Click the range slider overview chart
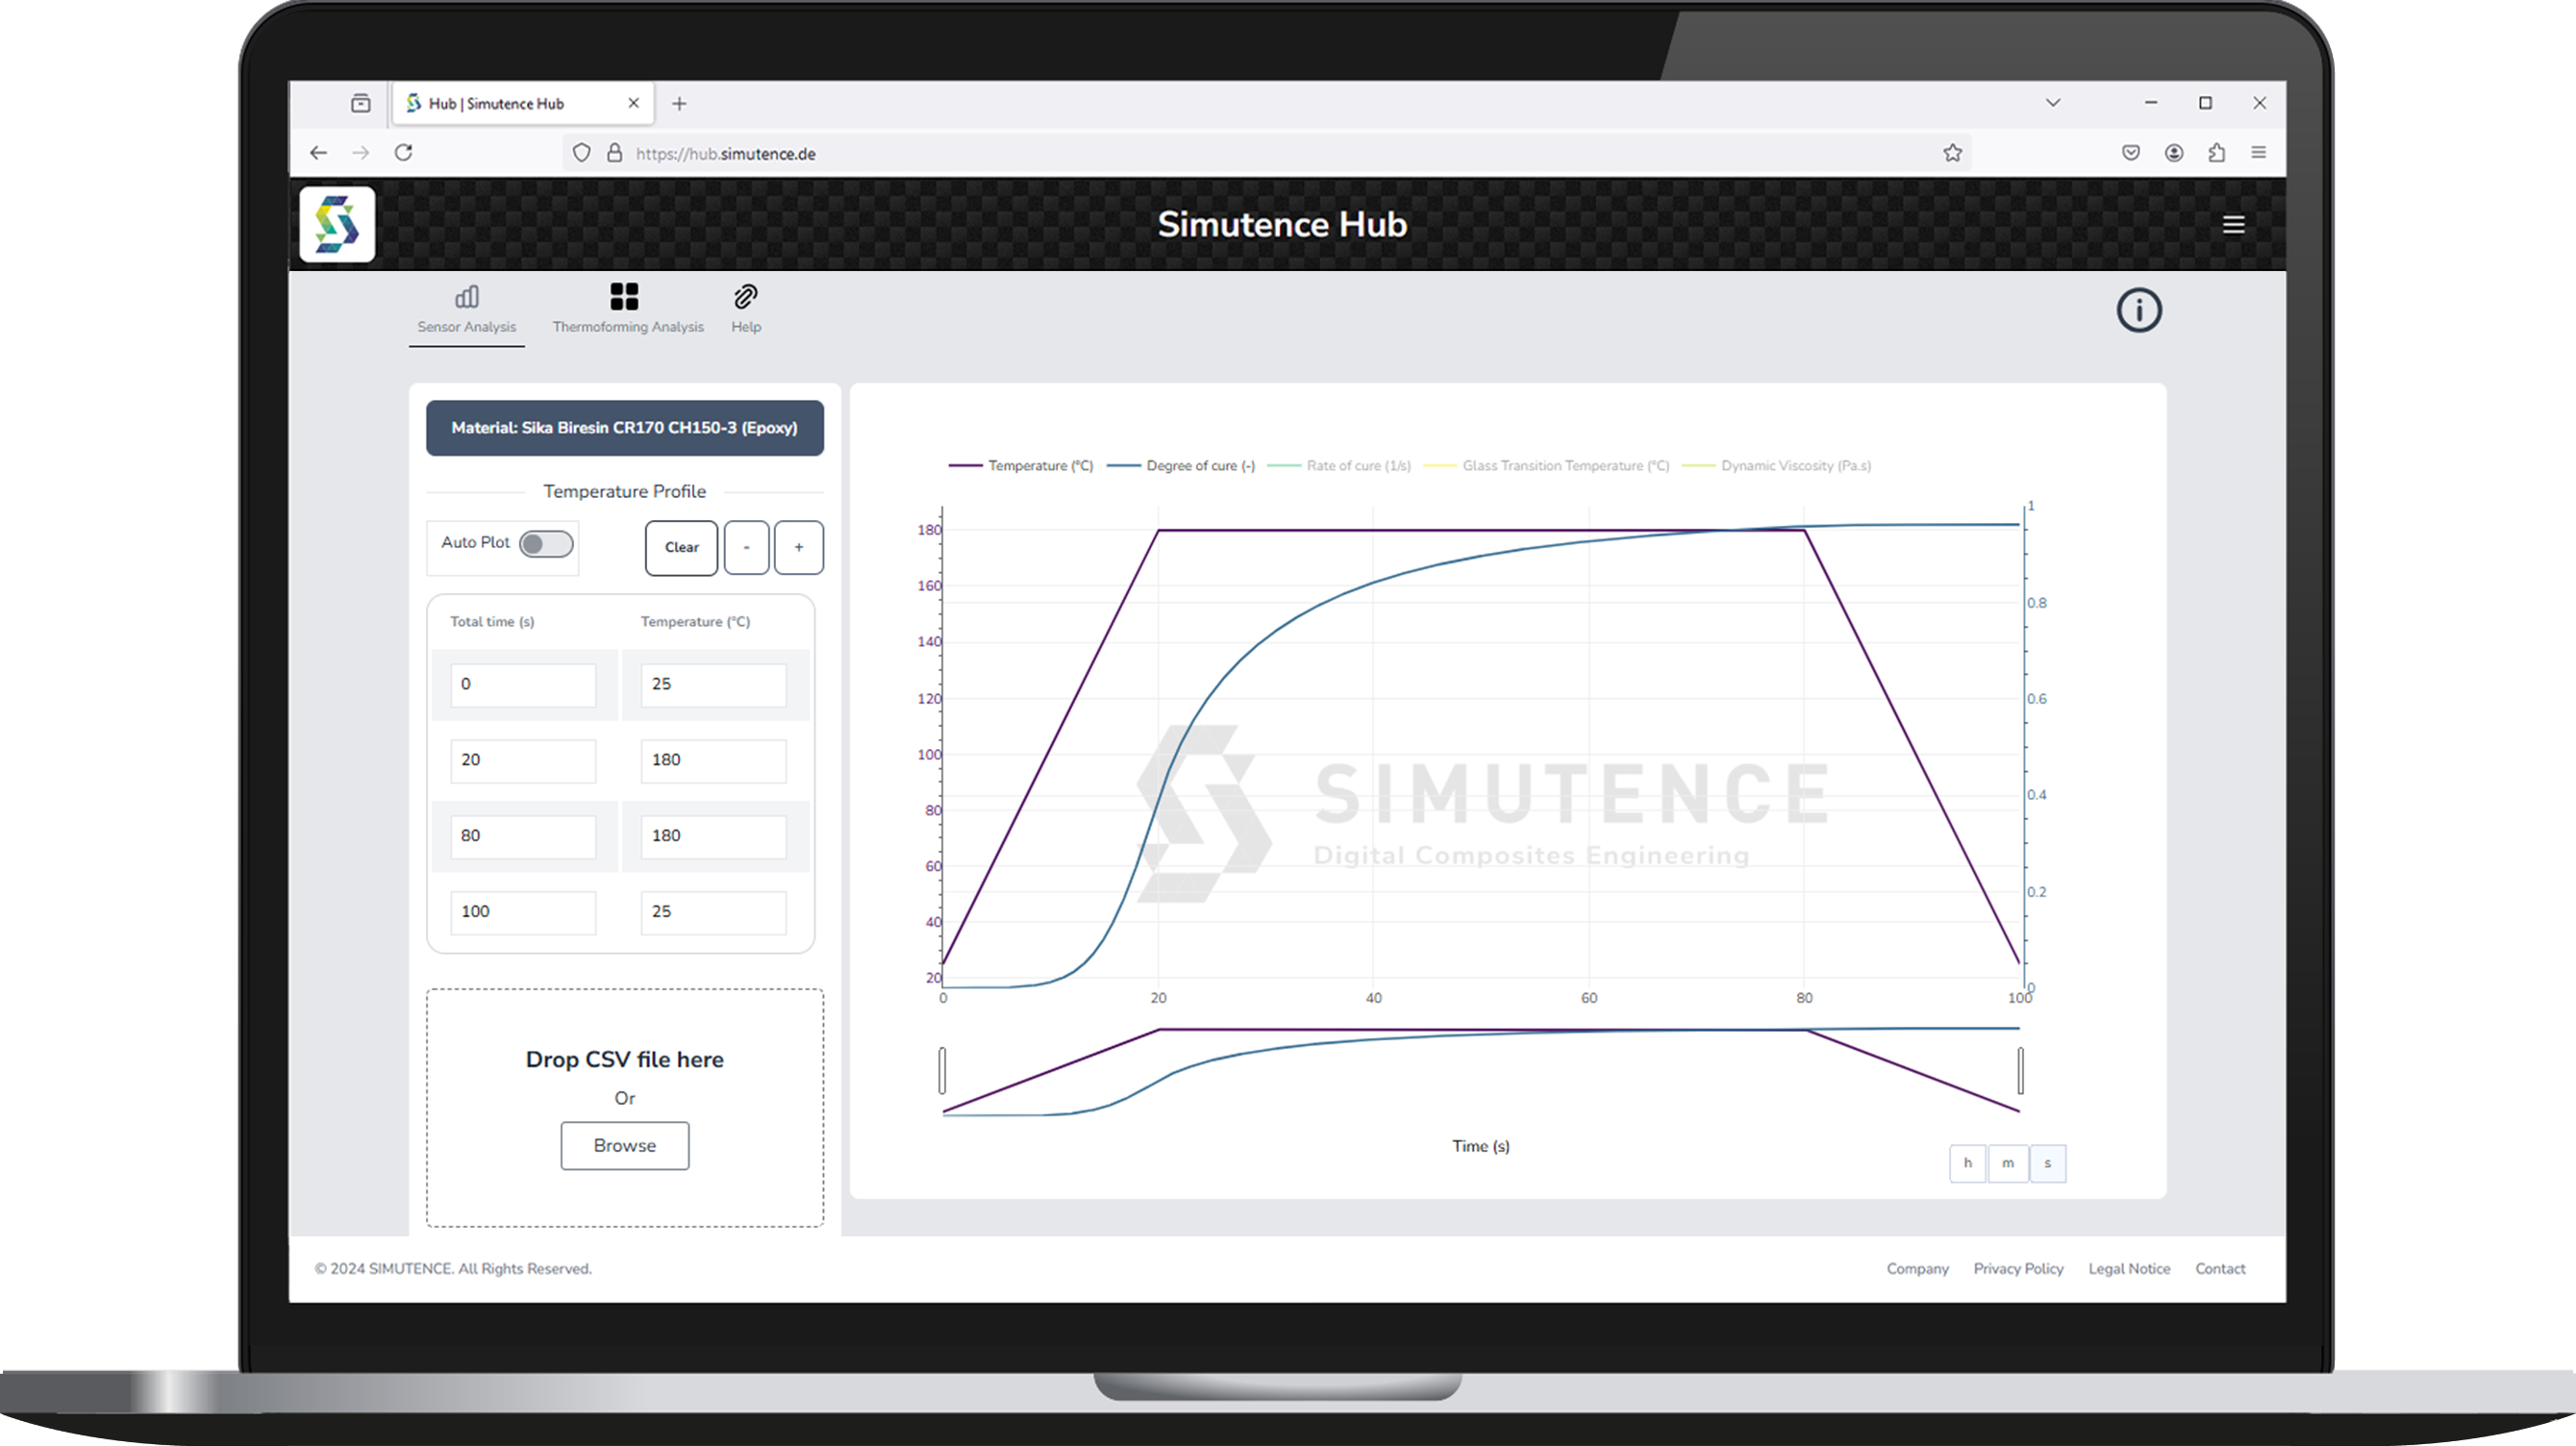This screenshot has height=1446, width=2576. click(x=1481, y=1070)
